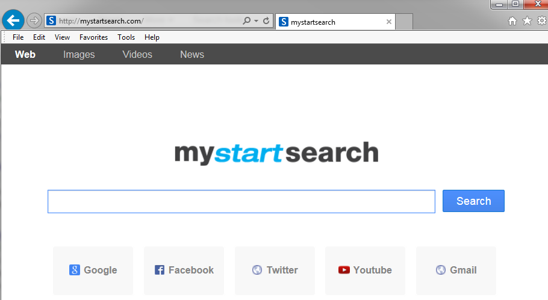Open the Google quick link text
Image resolution: width=548 pixels, height=300 pixels.
pyautogui.click(x=101, y=270)
